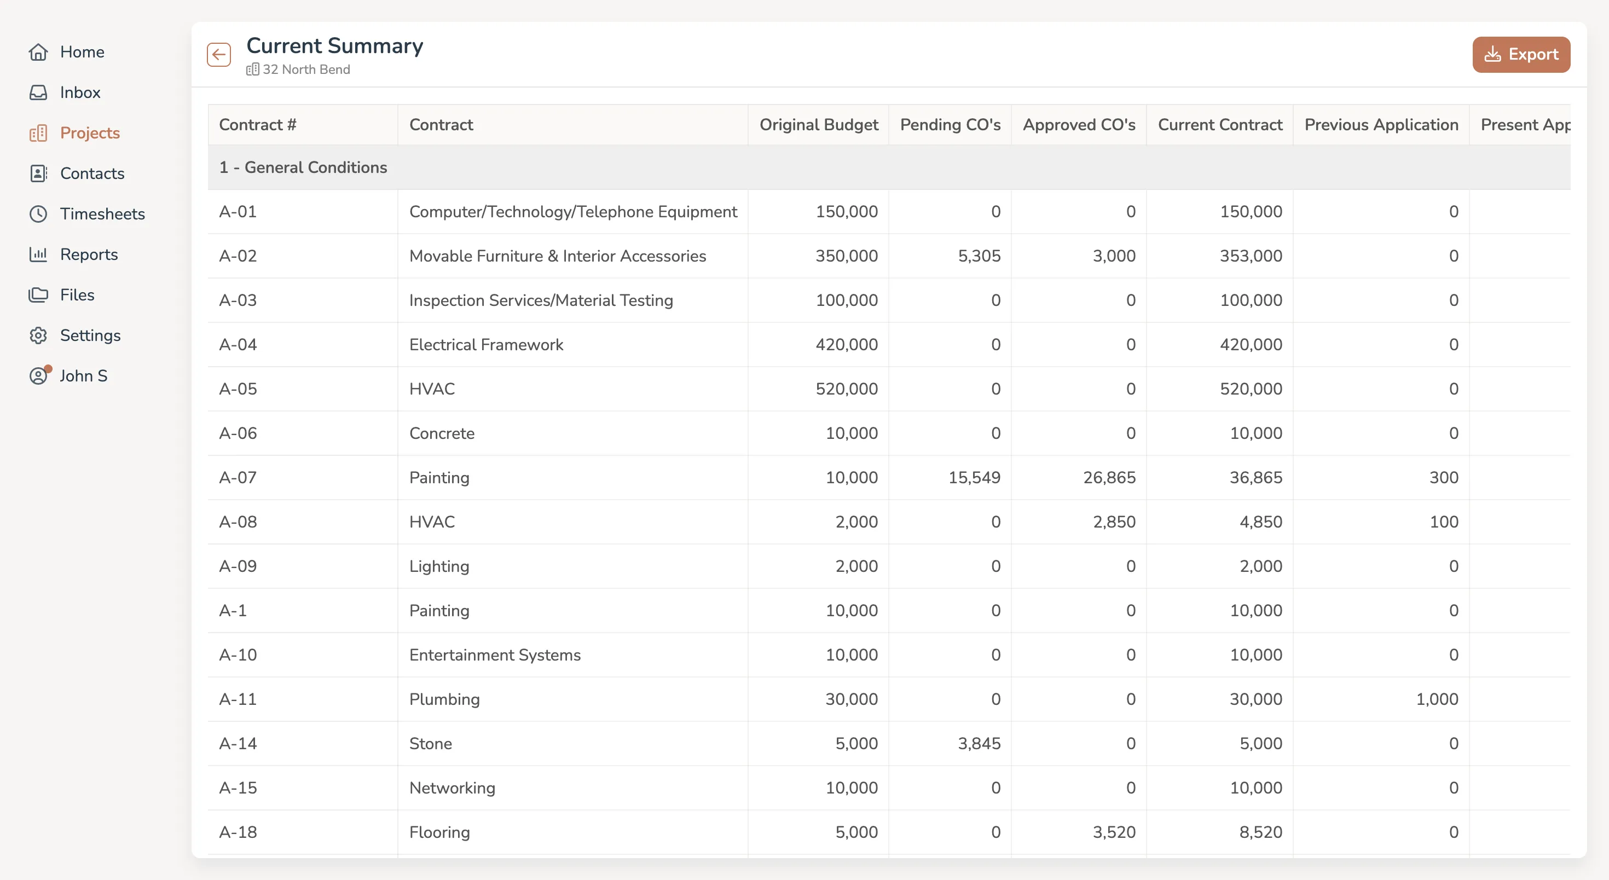Click the Contract # column header
Viewport: 1609px width, 880px height.
tap(258, 124)
